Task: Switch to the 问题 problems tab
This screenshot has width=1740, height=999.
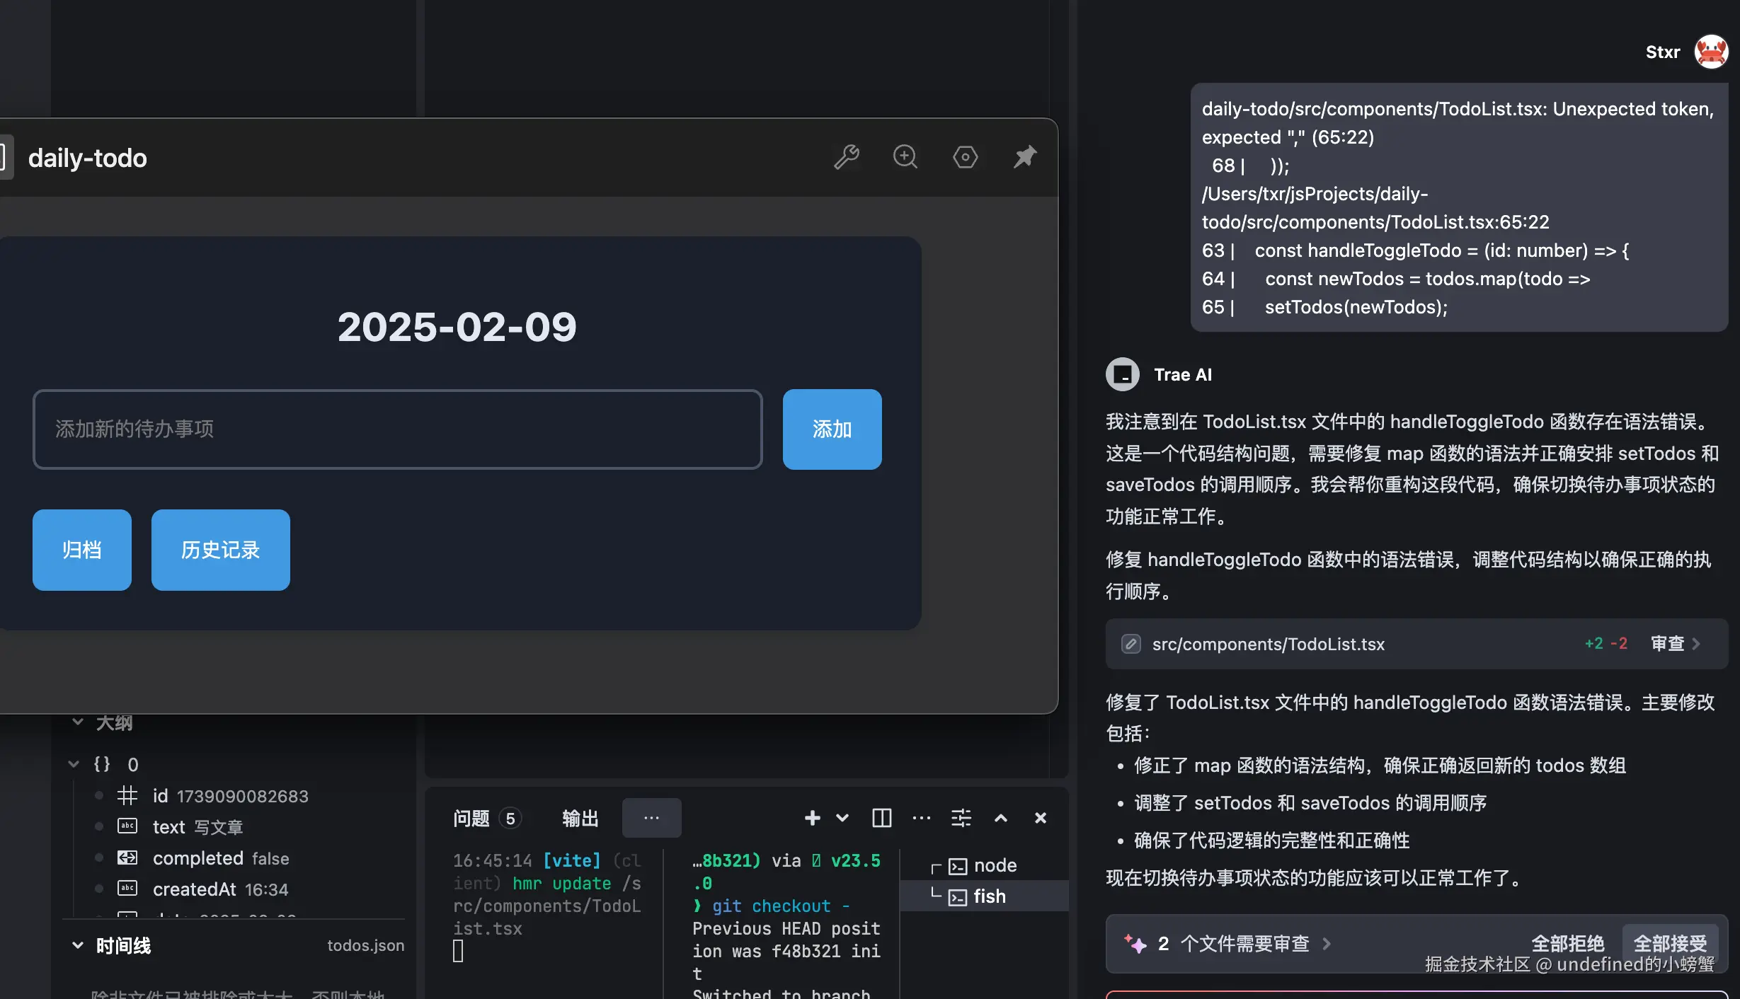Action: pyautogui.click(x=471, y=819)
